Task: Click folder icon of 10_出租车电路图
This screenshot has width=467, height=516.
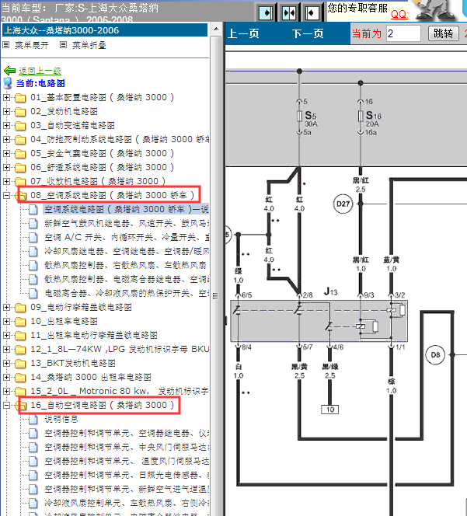Action: (x=20, y=322)
